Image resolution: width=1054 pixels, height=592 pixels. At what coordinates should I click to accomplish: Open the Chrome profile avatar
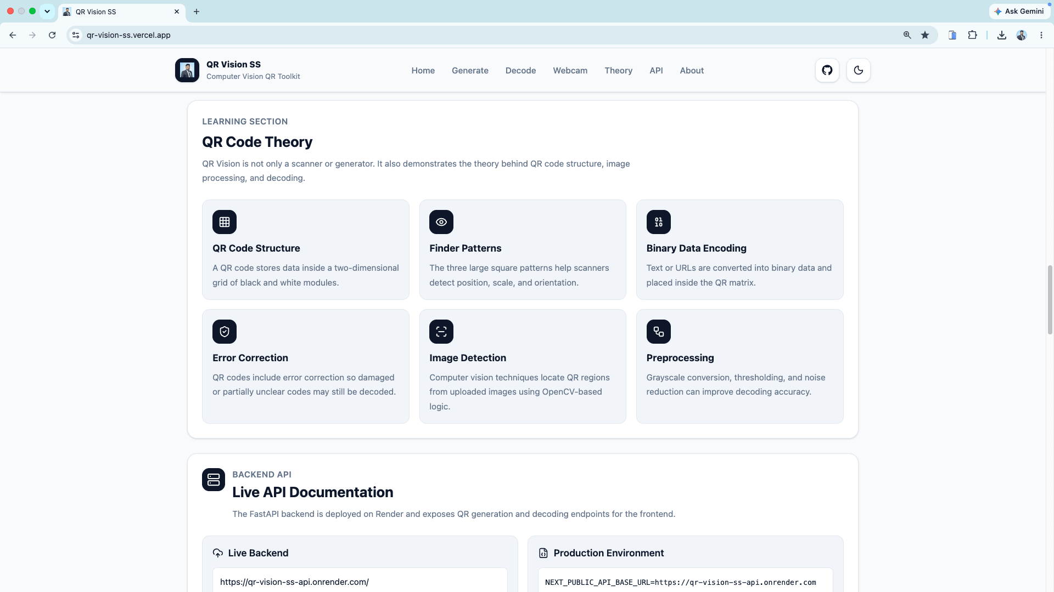click(x=1022, y=35)
